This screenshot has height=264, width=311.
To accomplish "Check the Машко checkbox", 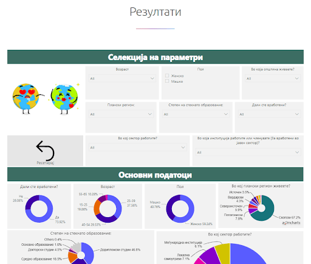I will (x=167, y=81).
